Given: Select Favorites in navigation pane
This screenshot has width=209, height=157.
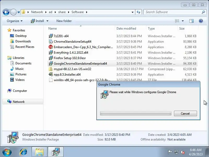Looking at the screenshot, I should (x=19, y=30).
